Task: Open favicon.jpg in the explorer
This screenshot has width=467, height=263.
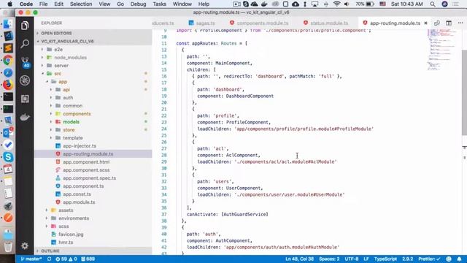Action: 71,235
